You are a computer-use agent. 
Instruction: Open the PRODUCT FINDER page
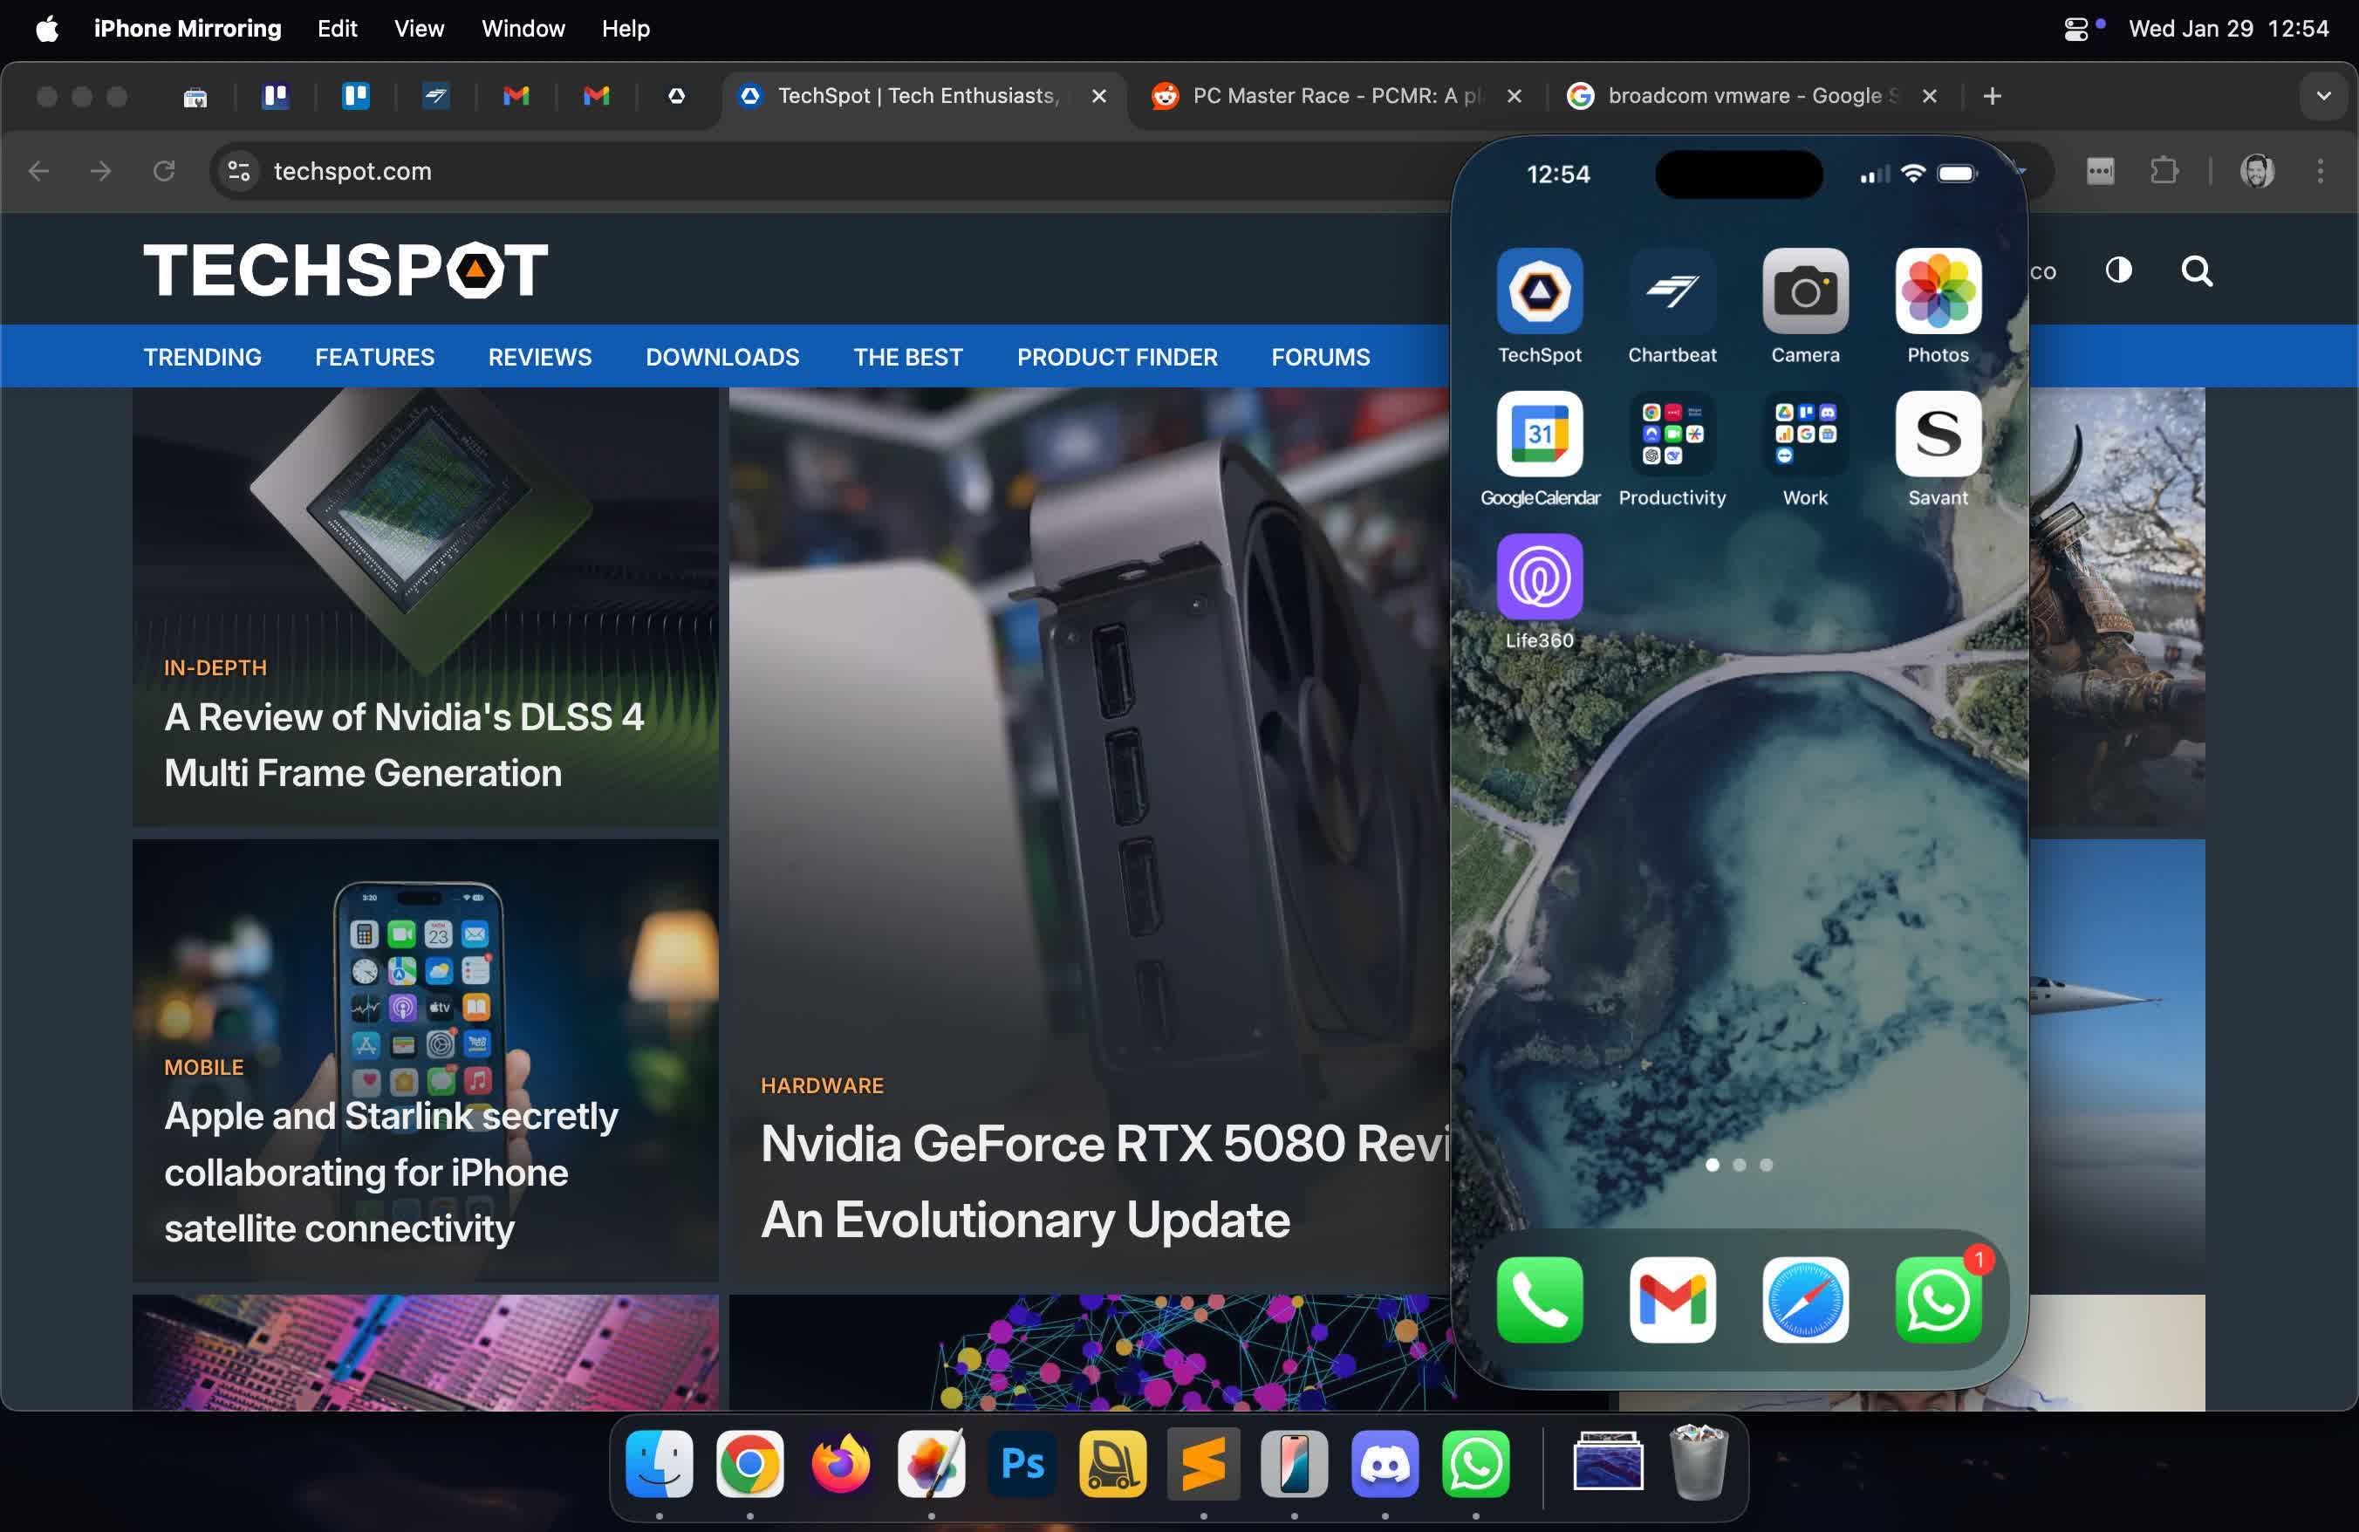1117,357
